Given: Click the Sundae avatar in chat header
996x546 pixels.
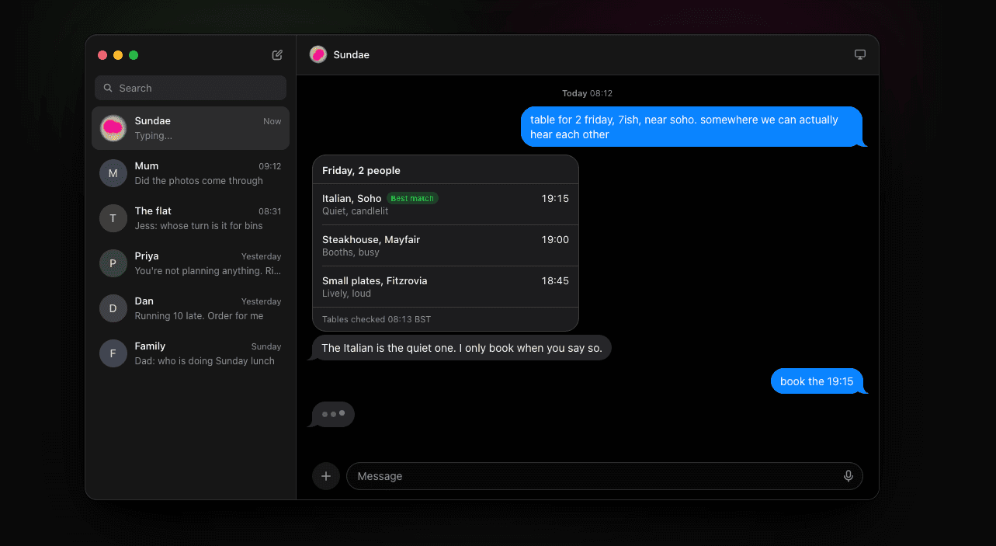Looking at the screenshot, I should click(318, 54).
